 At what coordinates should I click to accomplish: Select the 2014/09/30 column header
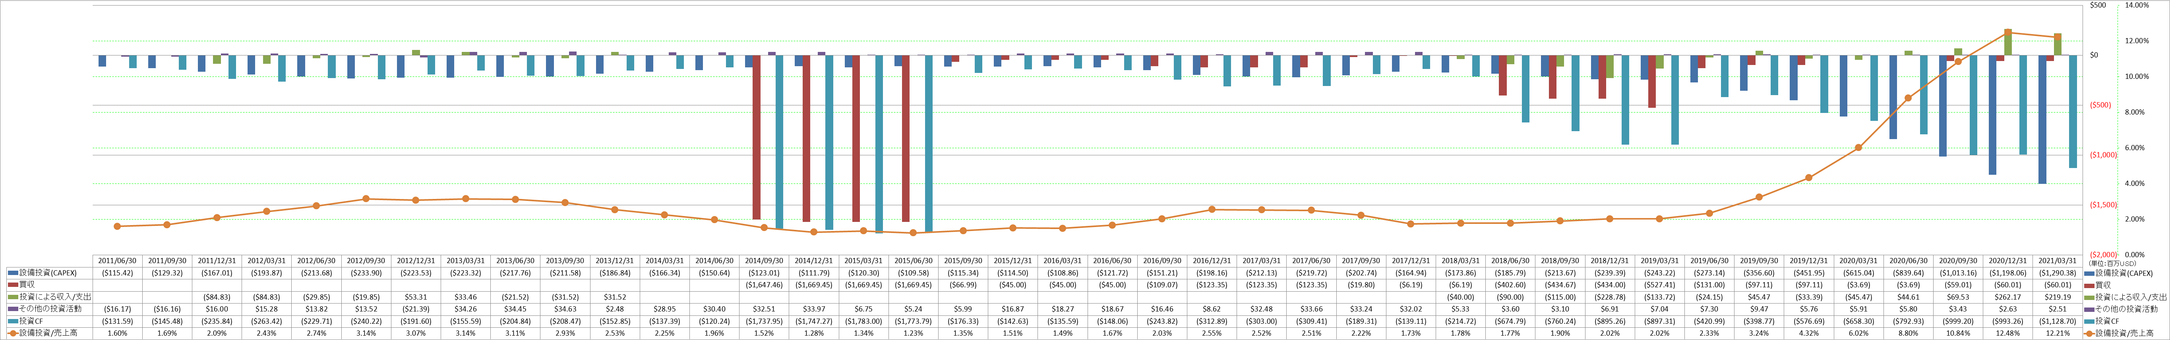(x=764, y=261)
